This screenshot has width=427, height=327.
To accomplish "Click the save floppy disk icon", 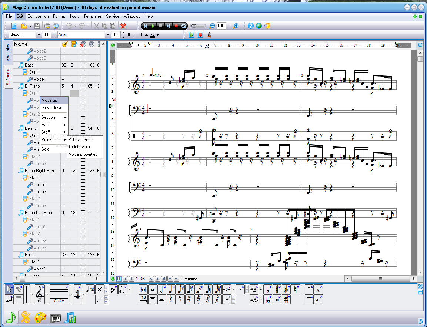I will click(37, 26).
